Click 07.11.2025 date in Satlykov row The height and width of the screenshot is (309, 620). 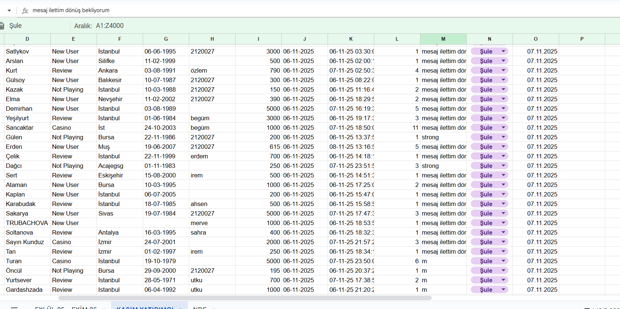536,51
